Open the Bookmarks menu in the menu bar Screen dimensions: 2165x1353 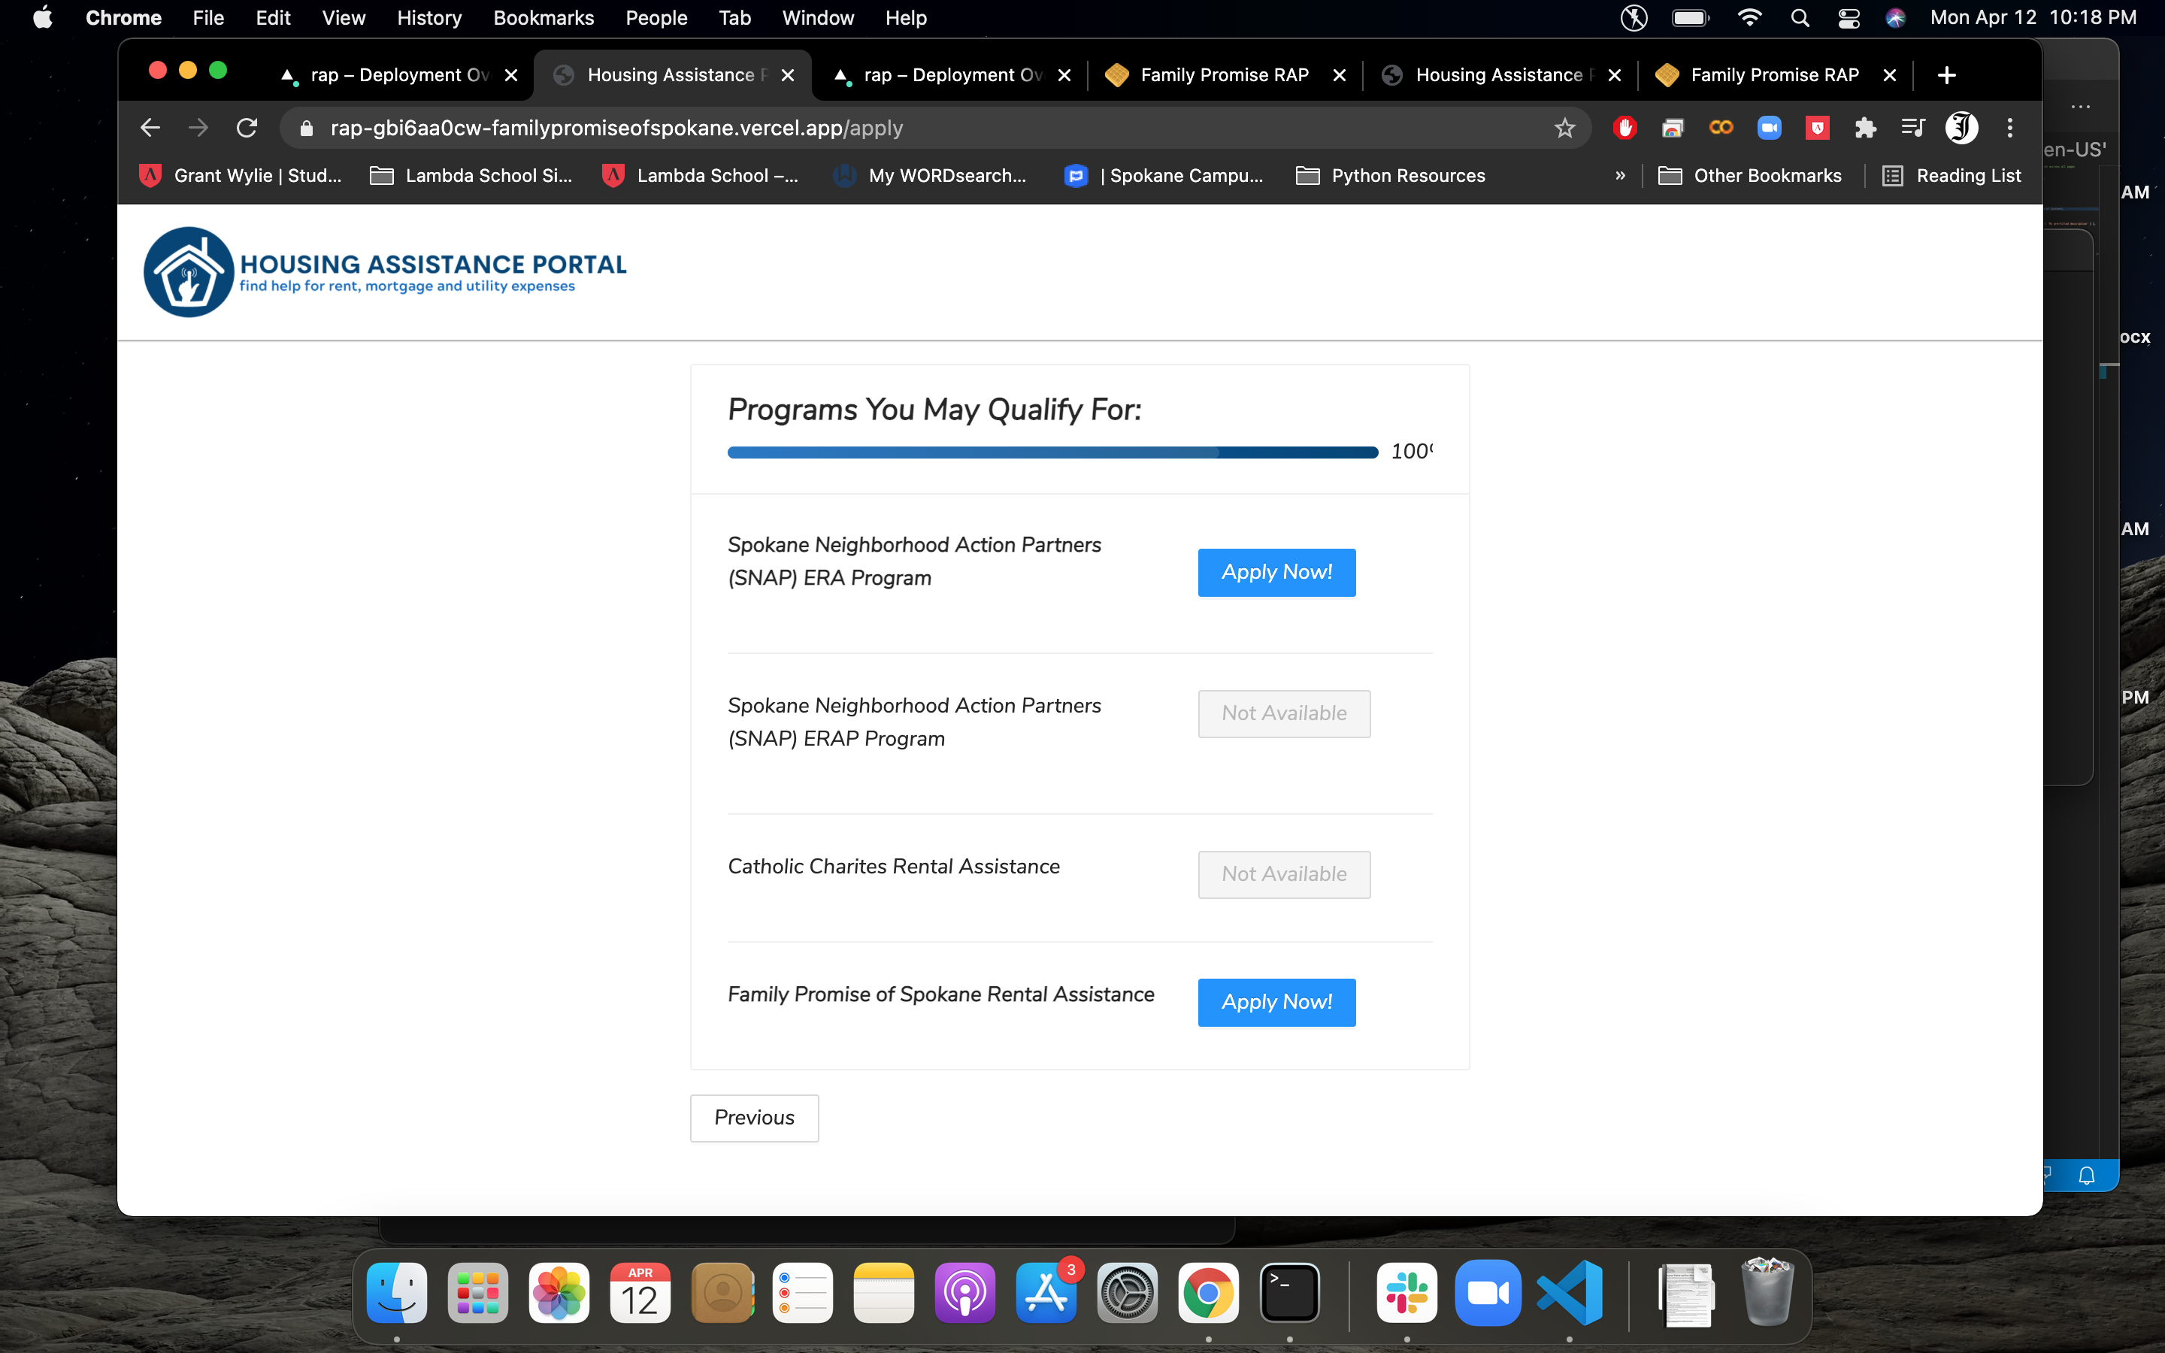[x=543, y=18]
